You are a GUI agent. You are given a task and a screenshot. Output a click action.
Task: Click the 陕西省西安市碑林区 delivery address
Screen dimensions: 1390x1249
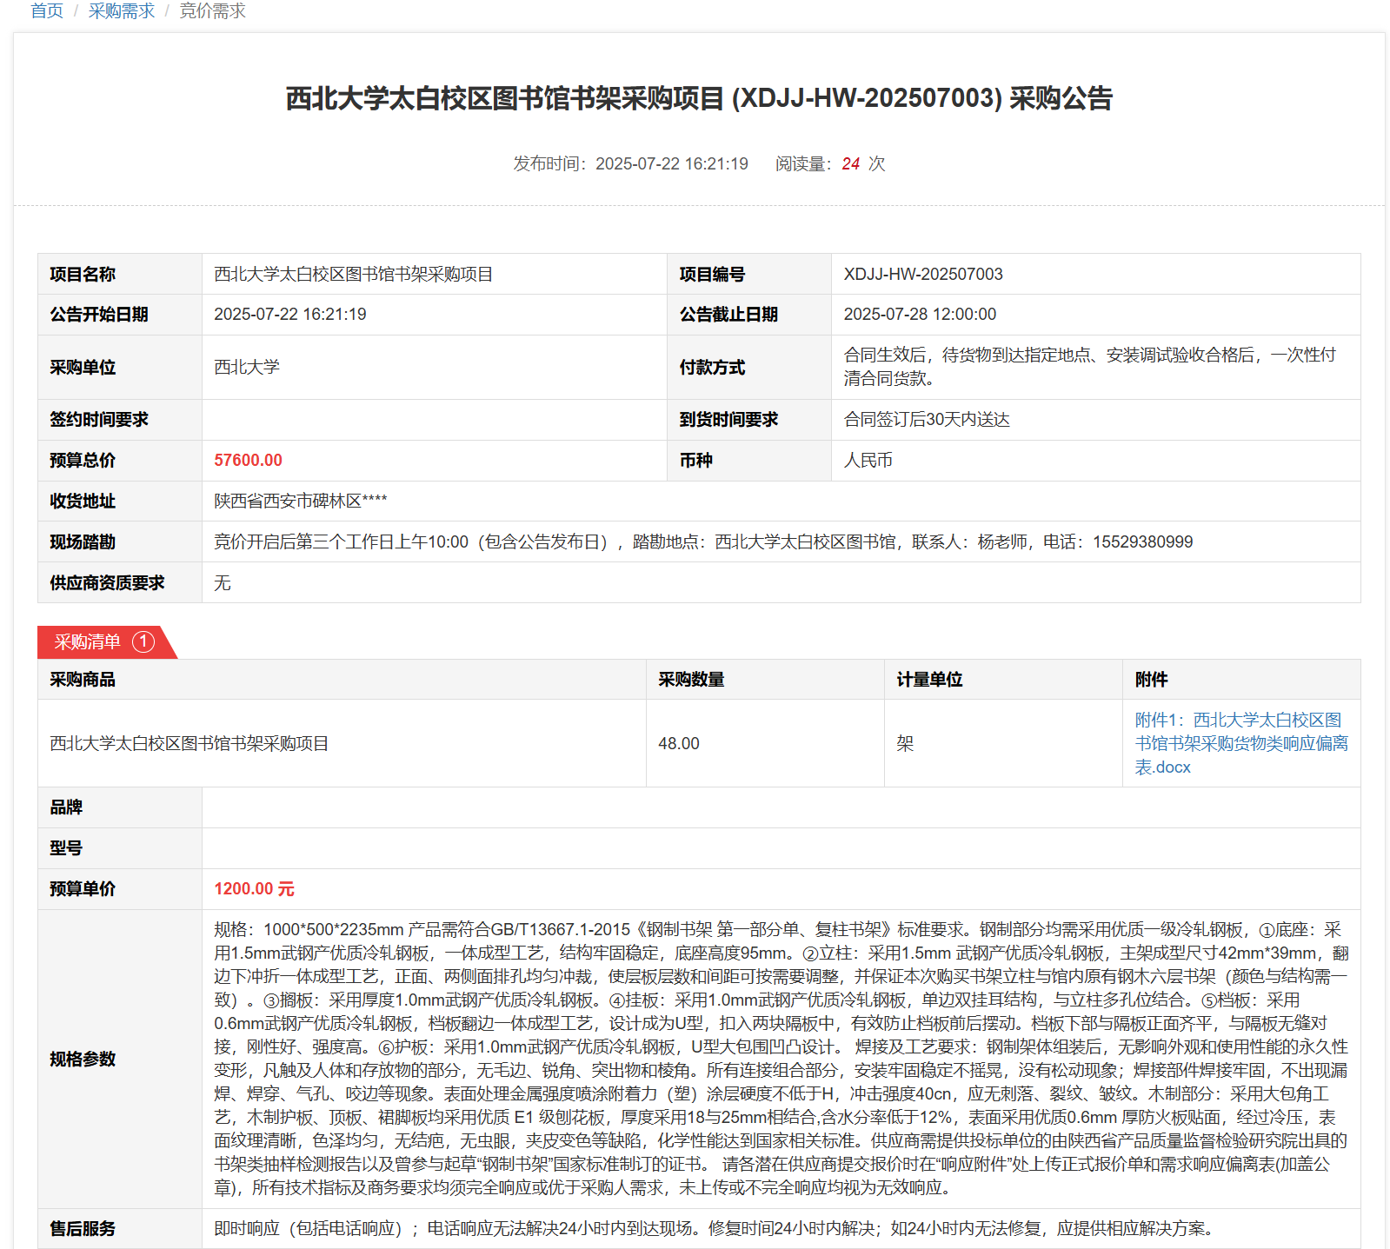click(300, 502)
